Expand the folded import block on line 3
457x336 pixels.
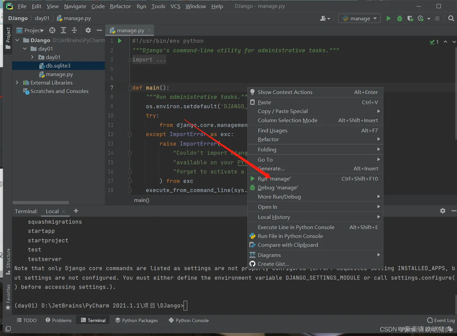click(129, 60)
